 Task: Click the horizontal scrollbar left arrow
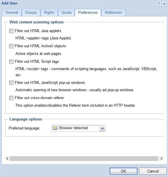pyautogui.click(x=7, y=159)
